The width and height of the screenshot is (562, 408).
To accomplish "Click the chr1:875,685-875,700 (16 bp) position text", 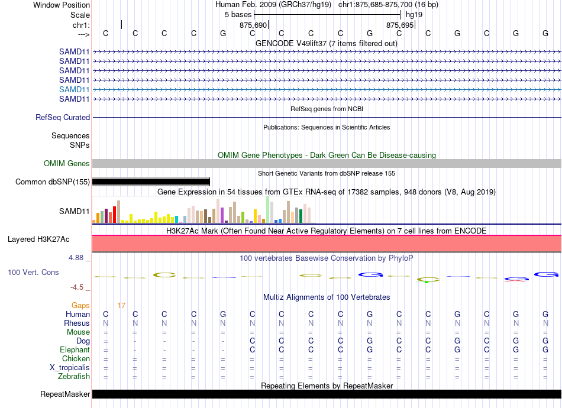I will [x=388, y=5].
